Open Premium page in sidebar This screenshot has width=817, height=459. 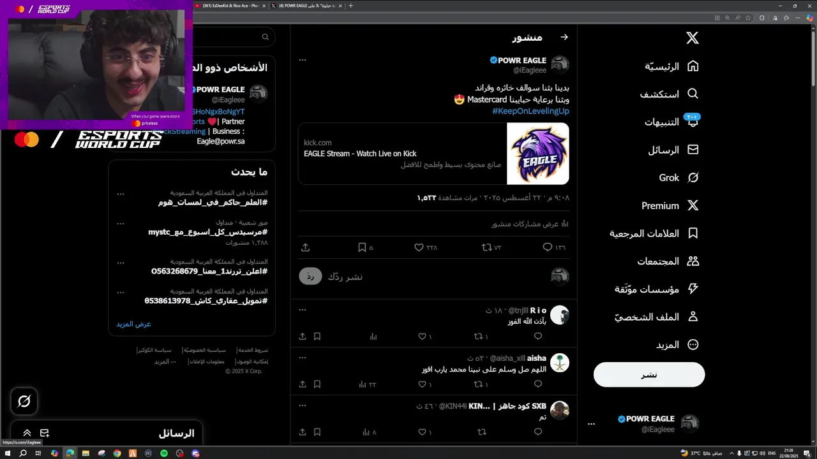click(x=670, y=205)
